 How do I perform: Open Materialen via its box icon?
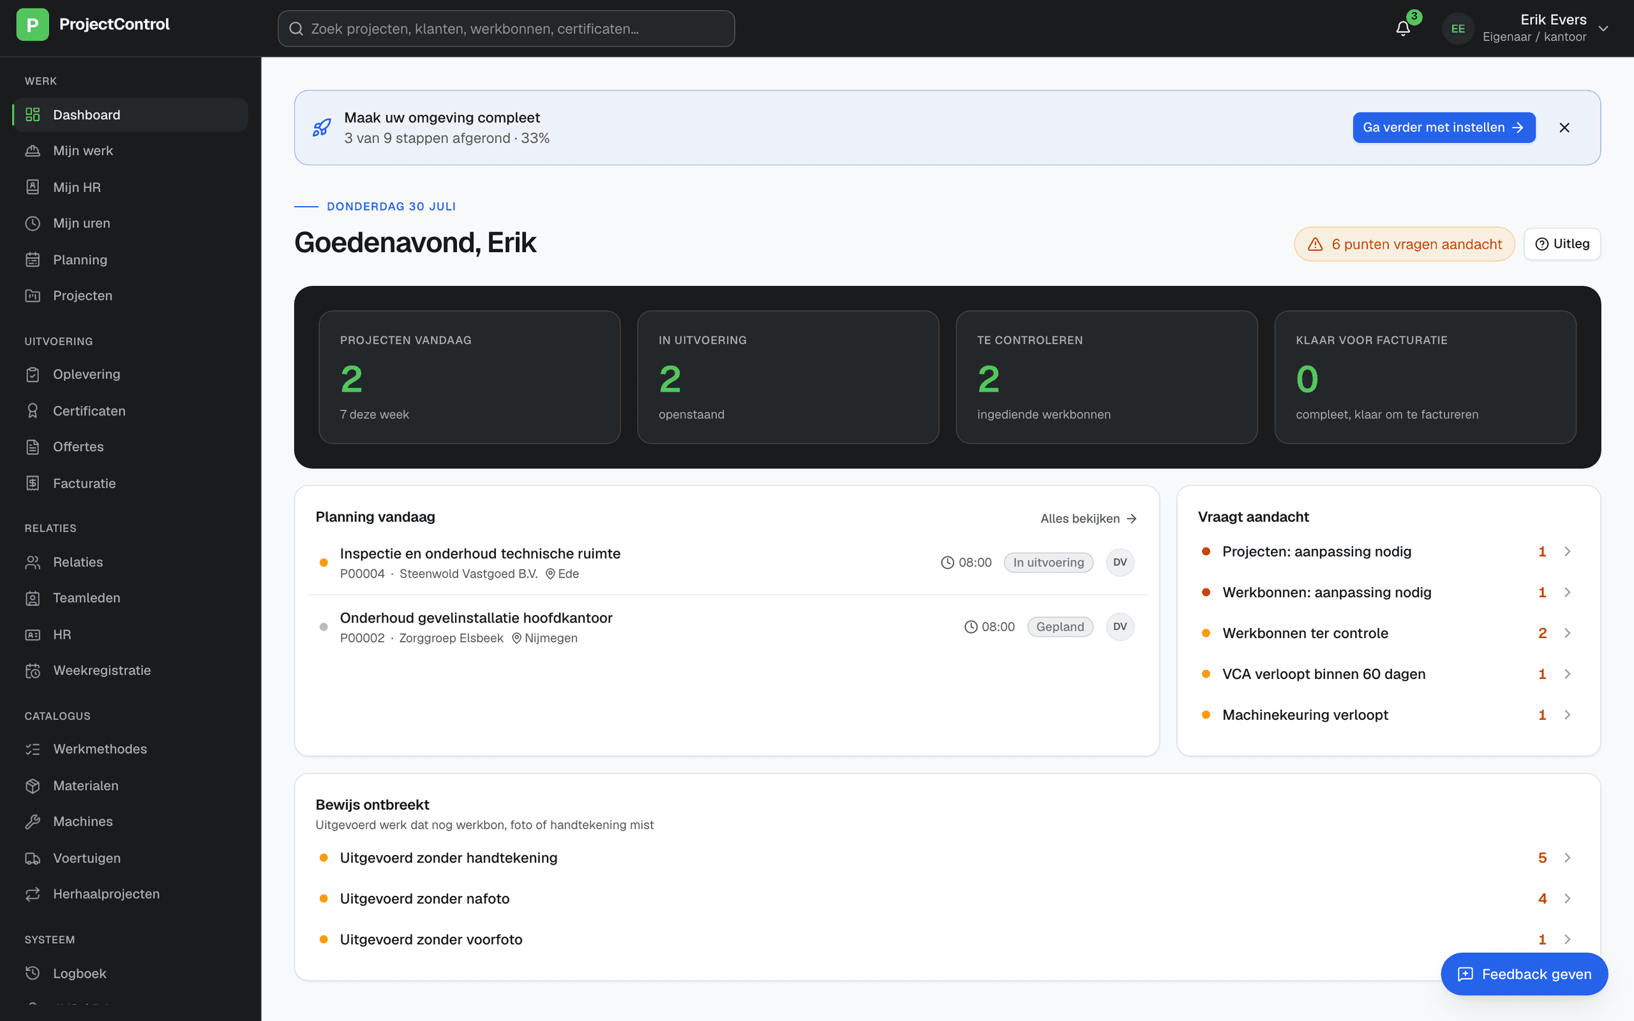point(33,786)
